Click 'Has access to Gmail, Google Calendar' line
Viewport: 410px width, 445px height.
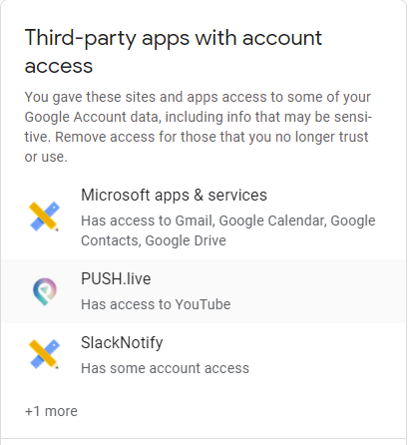[228, 221]
